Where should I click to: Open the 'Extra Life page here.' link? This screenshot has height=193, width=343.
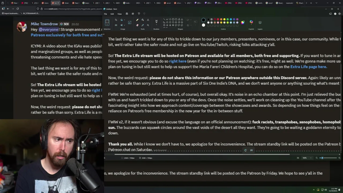pos(308,67)
